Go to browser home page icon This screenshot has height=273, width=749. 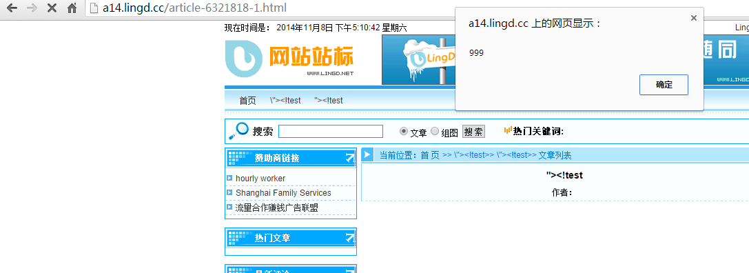pos(72,8)
